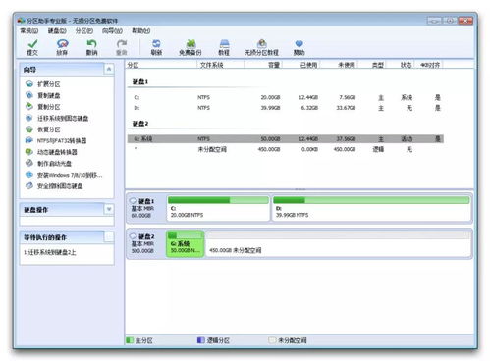Open 制作启动光盘 wizard icon
The image size is (490, 361).
pos(29,163)
